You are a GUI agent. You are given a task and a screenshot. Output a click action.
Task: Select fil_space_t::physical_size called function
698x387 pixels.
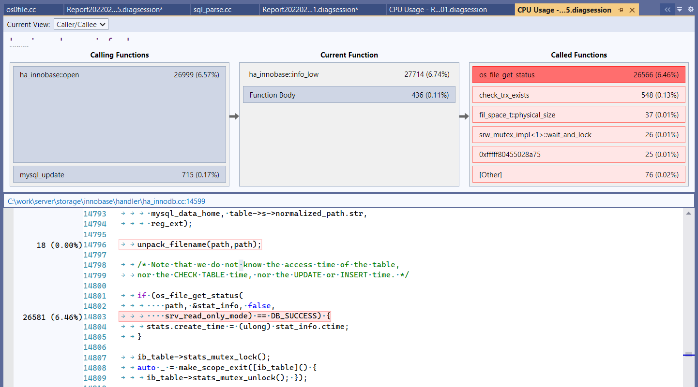[x=579, y=115]
